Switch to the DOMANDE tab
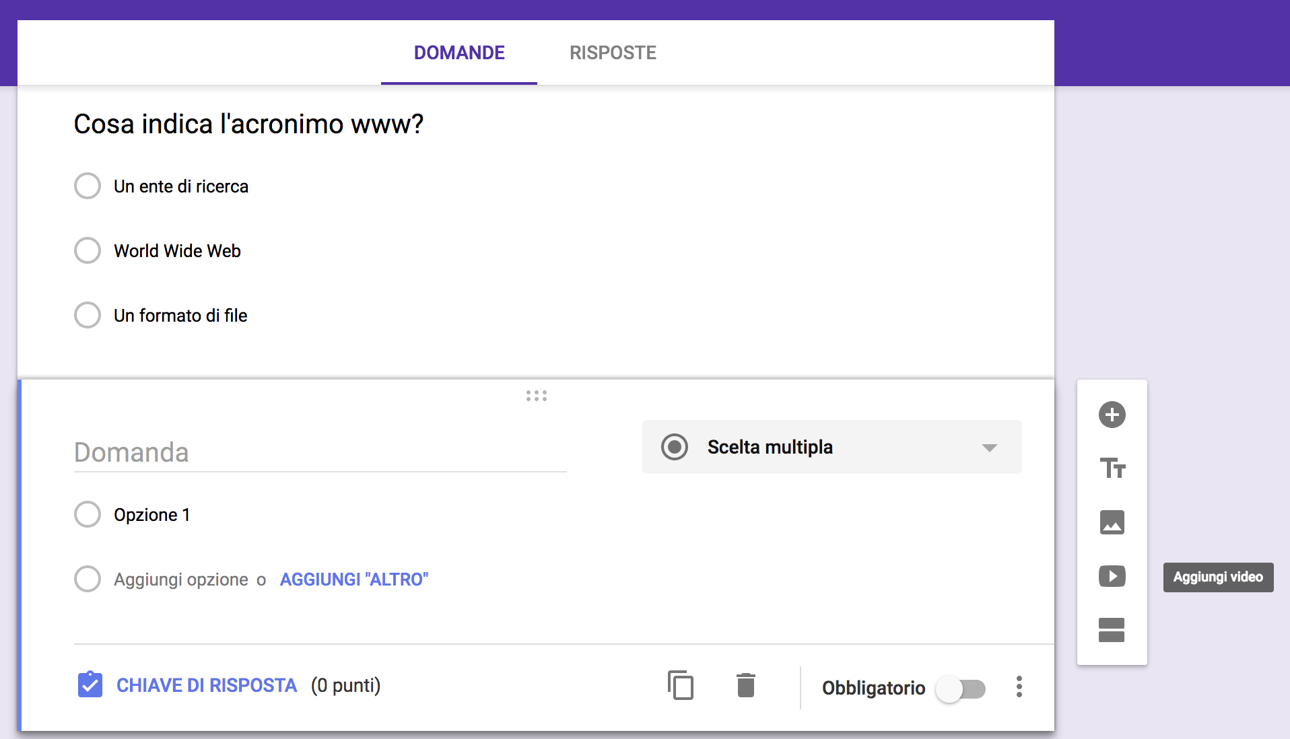 [x=459, y=52]
